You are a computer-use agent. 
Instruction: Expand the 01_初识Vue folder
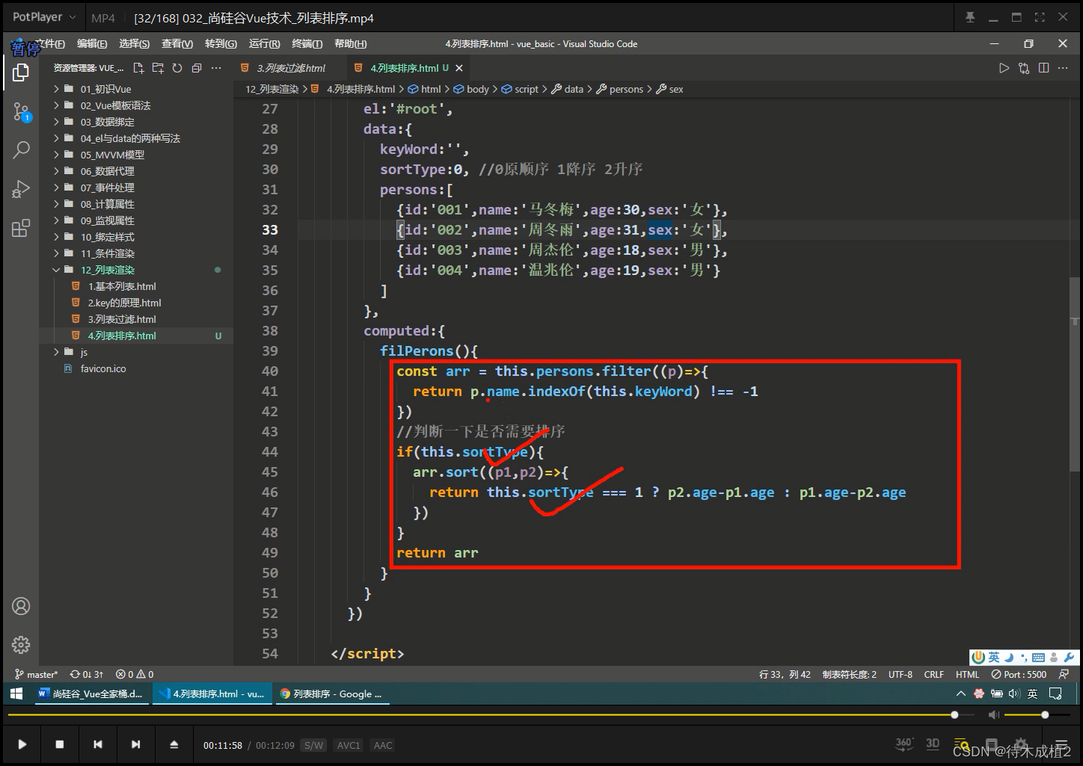[x=136, y=89]
